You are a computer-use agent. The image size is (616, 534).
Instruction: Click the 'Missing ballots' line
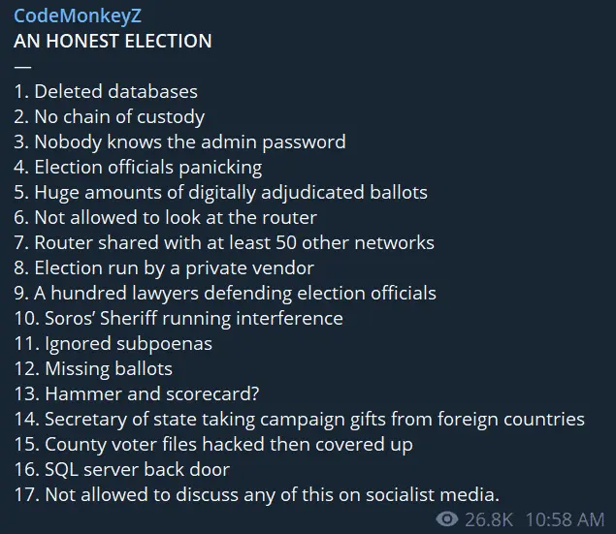93,369
